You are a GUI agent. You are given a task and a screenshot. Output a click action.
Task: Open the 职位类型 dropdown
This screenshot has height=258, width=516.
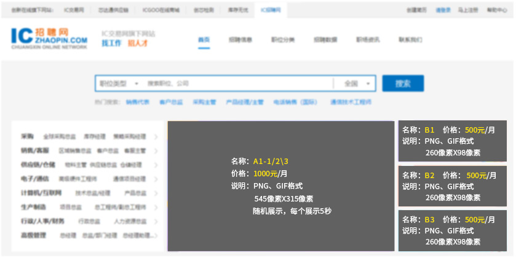(x=119, y=84)
